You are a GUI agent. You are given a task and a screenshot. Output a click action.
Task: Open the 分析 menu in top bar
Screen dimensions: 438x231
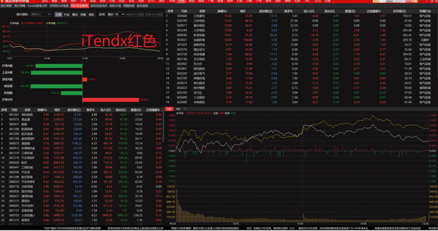(x=182, y=1)
